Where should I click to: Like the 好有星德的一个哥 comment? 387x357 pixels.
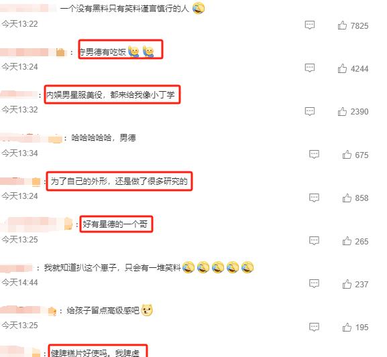347,241
